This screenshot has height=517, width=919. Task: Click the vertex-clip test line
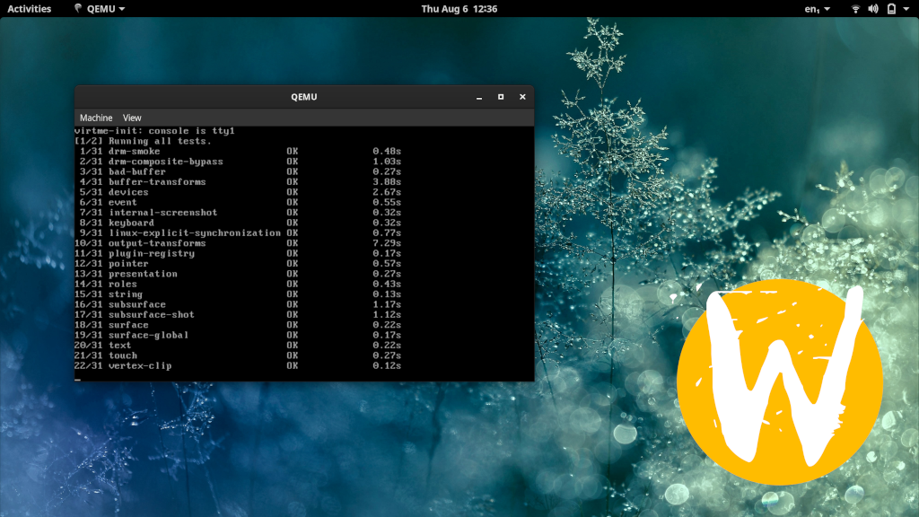coord(139,366)
